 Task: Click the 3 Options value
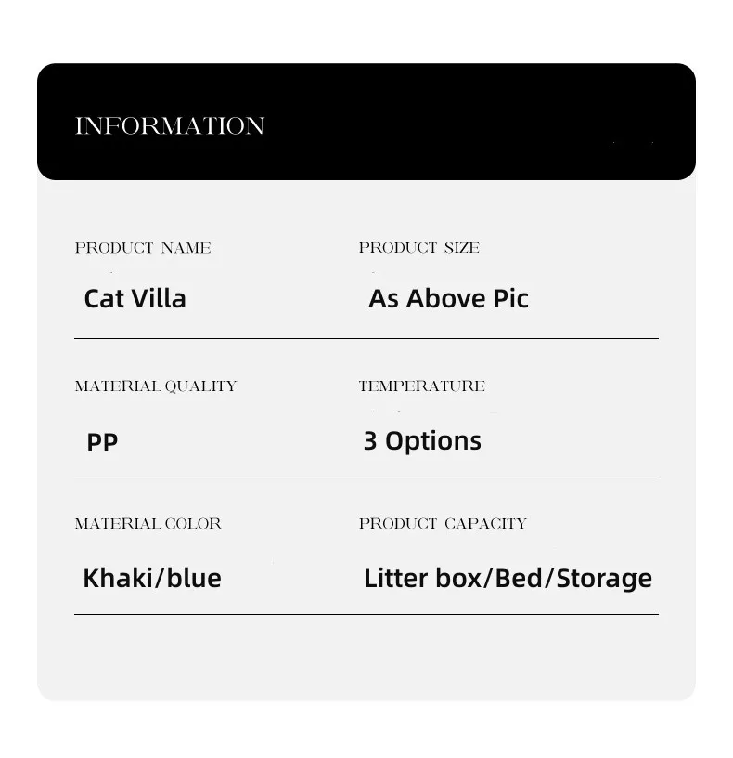(x=422, y=441)
